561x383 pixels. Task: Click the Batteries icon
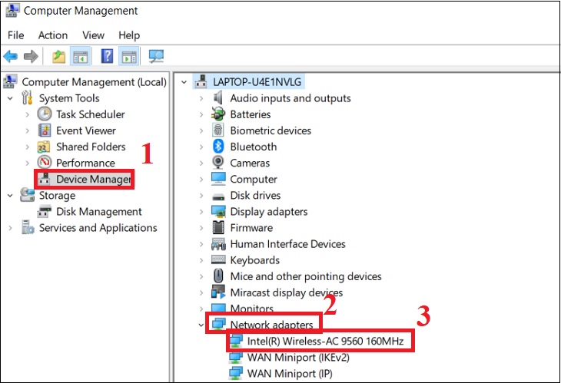[x=218, y=114]
